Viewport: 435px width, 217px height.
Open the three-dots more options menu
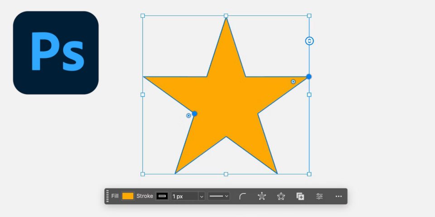338,196
